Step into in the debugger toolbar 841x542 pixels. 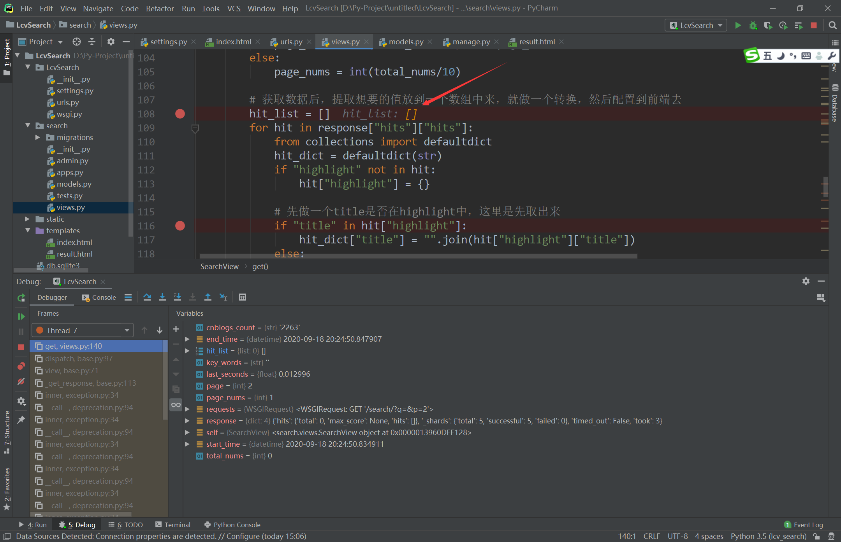click(x=162, y=297)
